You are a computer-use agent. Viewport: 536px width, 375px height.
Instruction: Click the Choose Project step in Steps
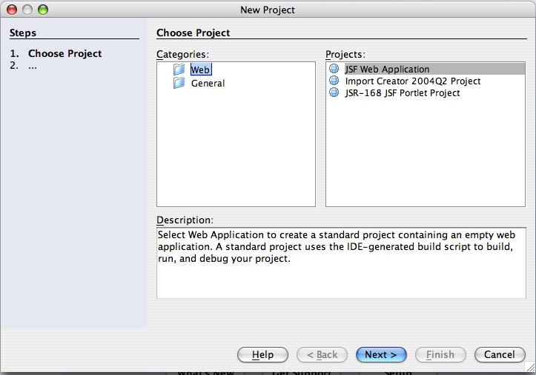coord(65,53)
